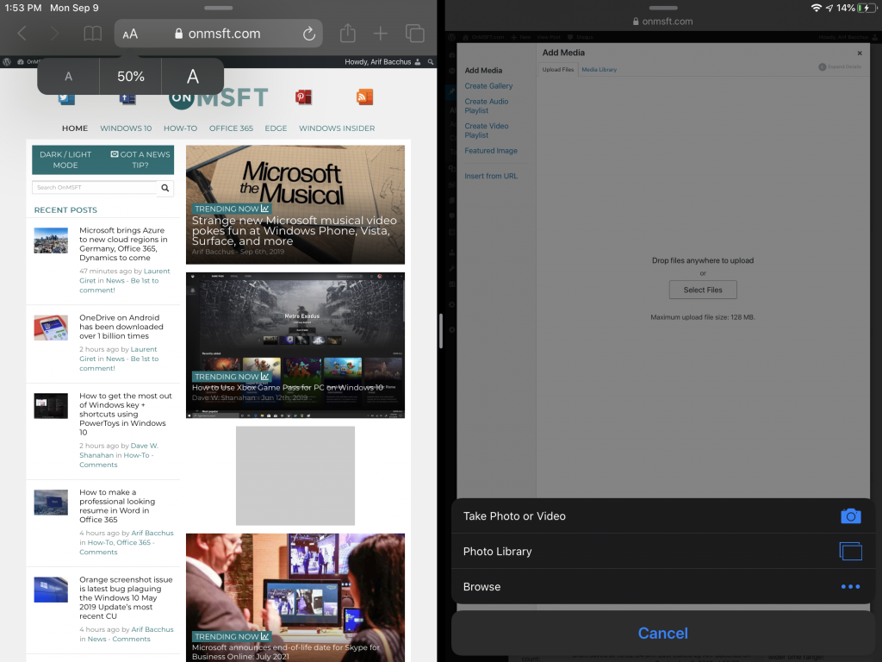
Task: Open the orange RSS feed icon
Action: click(364, 97)
